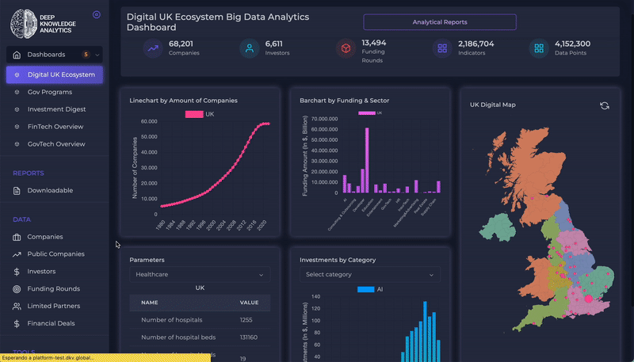Click the 4,152,300 data points value
634x362 pixels.
click(572, 44)
